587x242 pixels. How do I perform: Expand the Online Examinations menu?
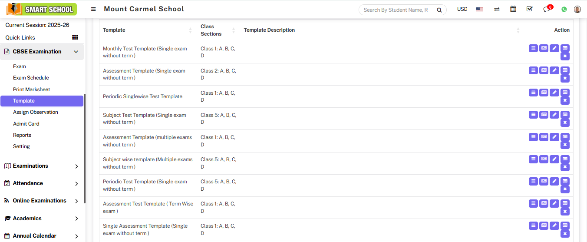76,201
